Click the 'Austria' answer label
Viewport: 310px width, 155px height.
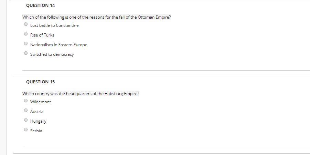[x=37, y=112]
